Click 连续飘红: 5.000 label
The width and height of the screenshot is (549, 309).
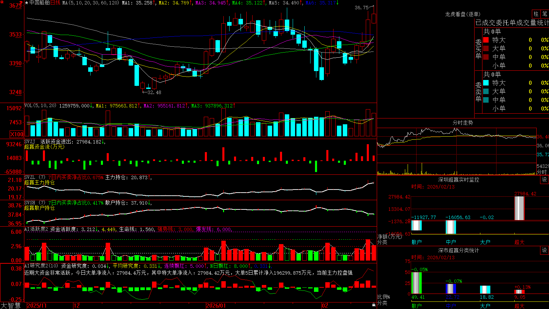click(x=184, y=266)
